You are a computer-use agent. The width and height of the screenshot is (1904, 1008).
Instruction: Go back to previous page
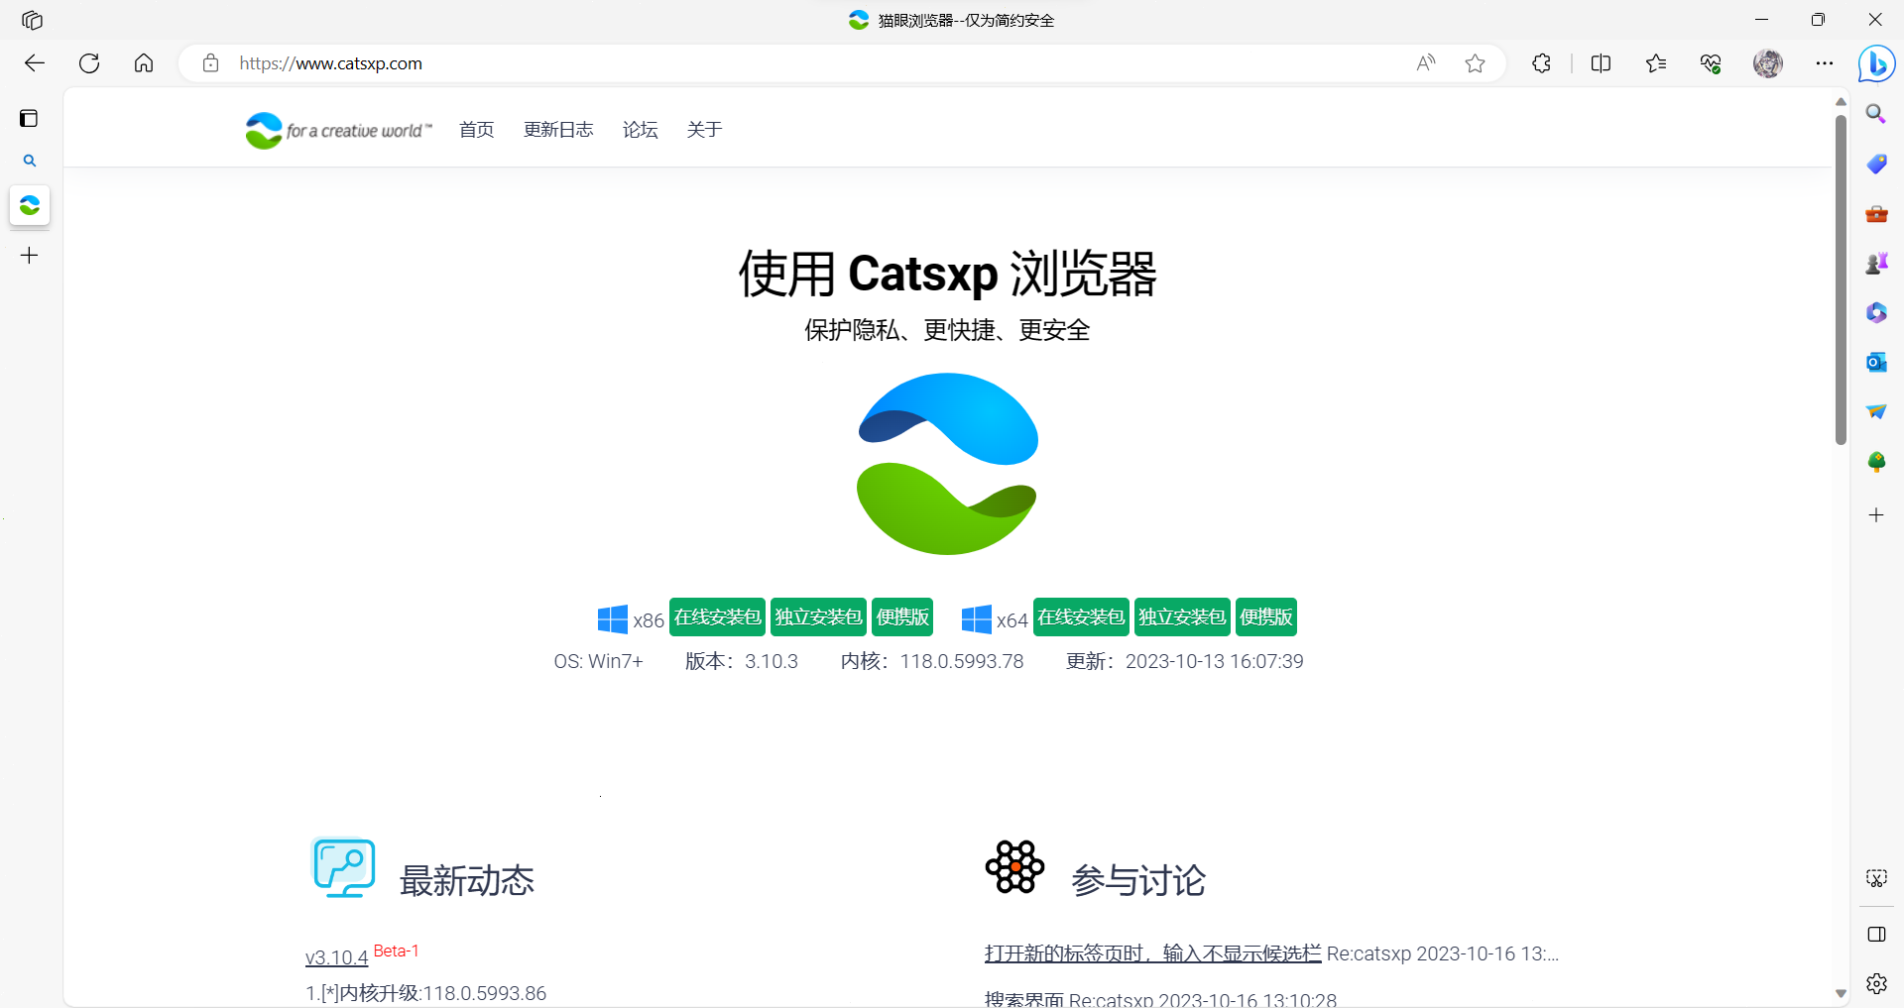point(35,63)
